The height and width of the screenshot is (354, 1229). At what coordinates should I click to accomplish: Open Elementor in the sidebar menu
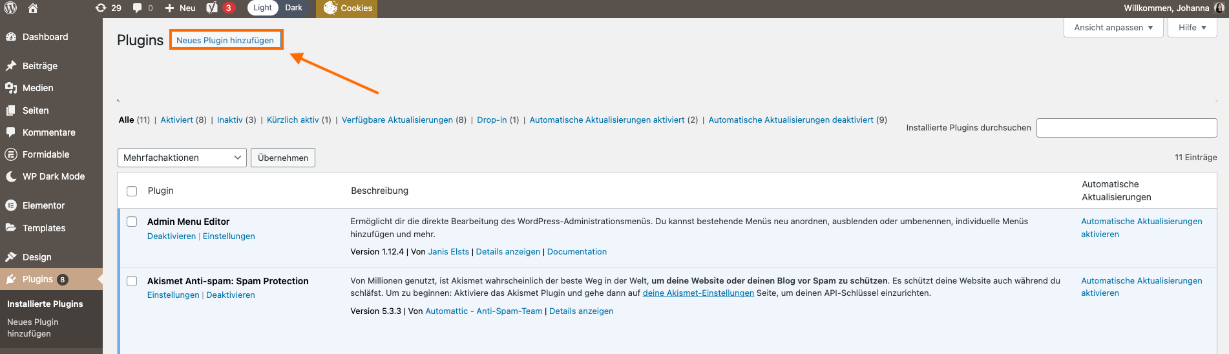(43, 205)
